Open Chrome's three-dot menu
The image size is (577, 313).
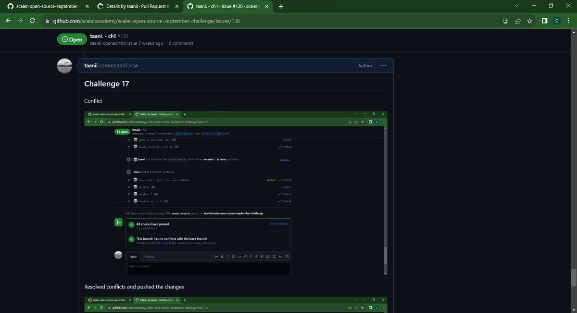pos(568,21)
